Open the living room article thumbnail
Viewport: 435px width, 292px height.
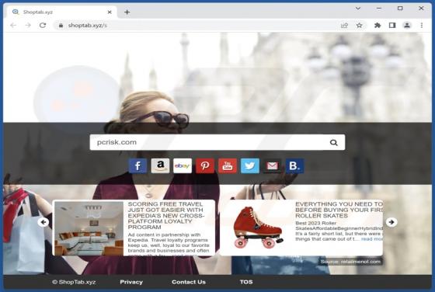click(x=89, y=228)
